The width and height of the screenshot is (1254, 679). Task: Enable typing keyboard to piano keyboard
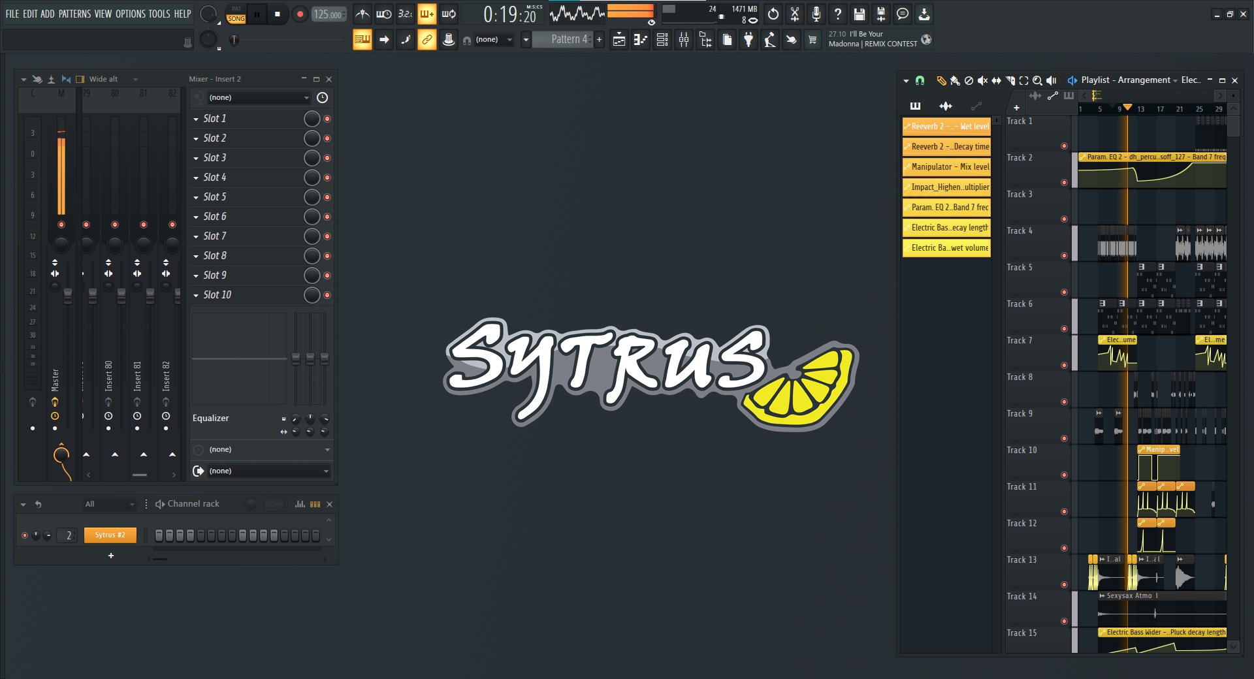tap(362, 40)
